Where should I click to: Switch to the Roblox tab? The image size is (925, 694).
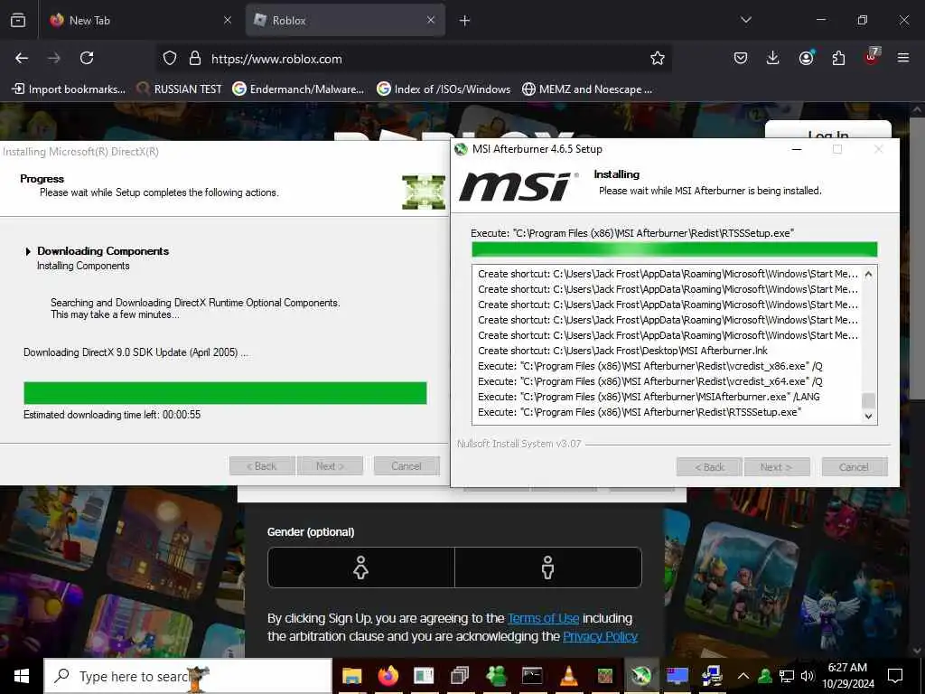point(345,20)
